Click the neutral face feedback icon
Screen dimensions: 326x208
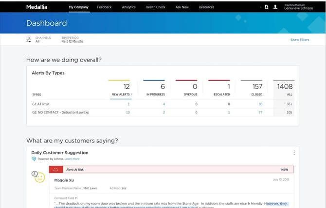tap(40, 177)
